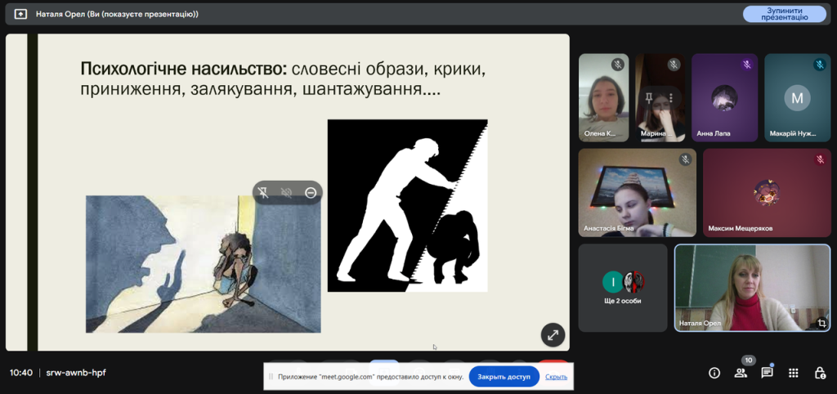
Task: Click Зупинити презентацію to stop presenting
Action: point(784,14)
